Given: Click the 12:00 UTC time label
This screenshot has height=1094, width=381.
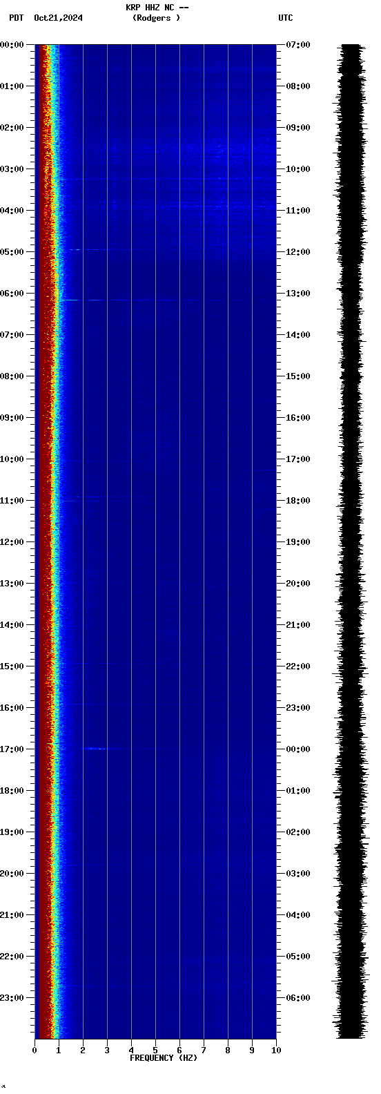Looking at the screenshot, I should coord(298,252).
